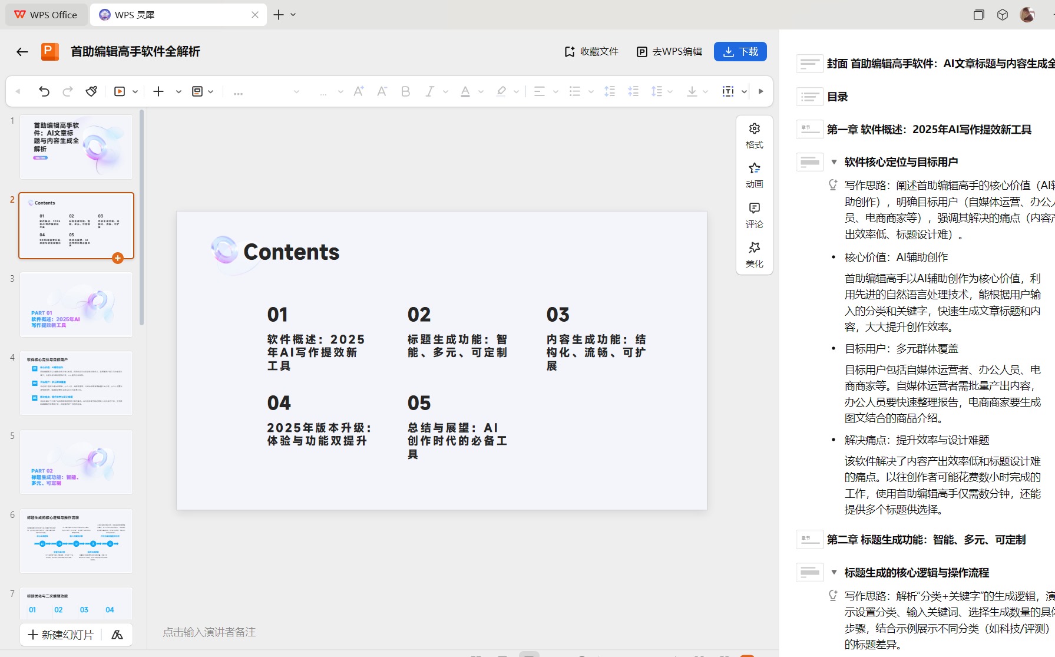1055x657 pixels.
Task: Toggle bold formatting
Action: [406, 91]
